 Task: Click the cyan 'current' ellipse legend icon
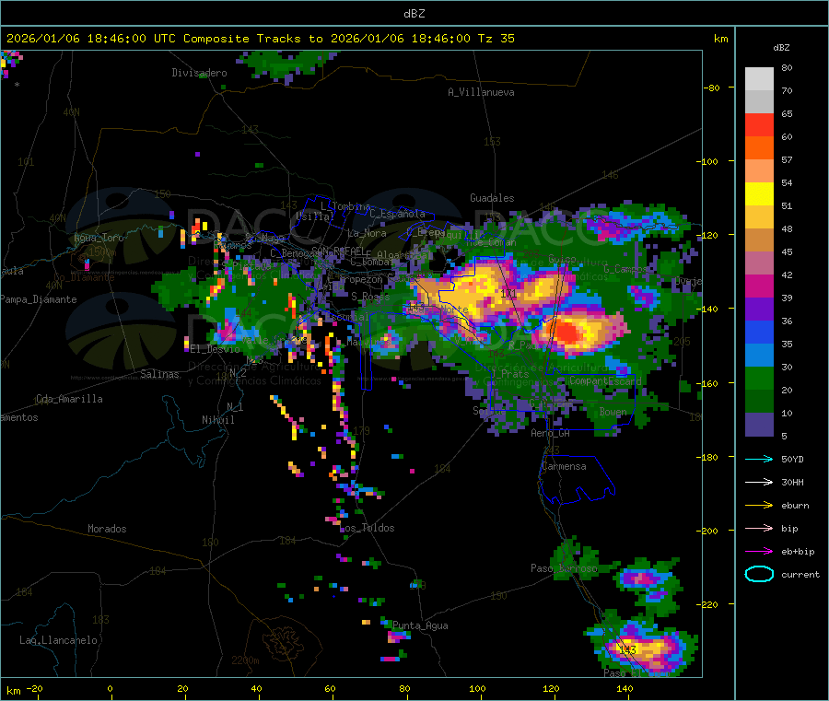click(759, 574)
